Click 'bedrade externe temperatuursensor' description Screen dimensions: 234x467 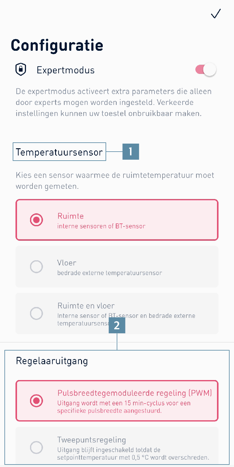click(110, 273)
